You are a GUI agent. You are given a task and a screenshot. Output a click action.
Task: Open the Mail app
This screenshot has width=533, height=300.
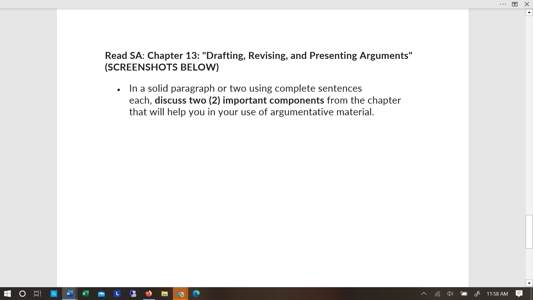click(x=101, y=294)
